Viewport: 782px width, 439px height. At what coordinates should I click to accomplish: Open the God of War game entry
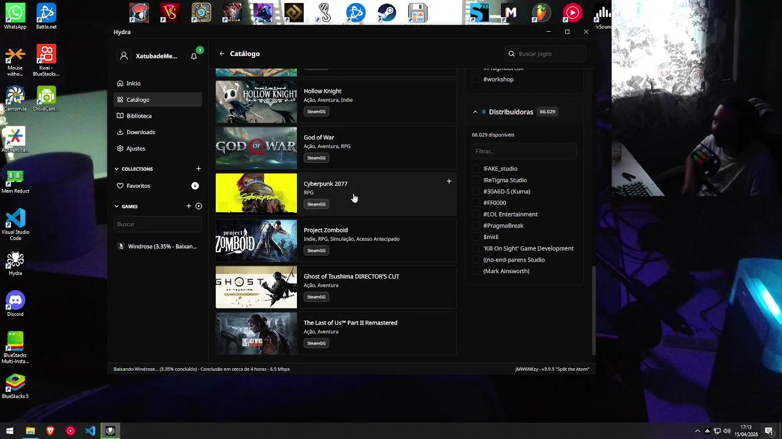(x=336, y=148)
